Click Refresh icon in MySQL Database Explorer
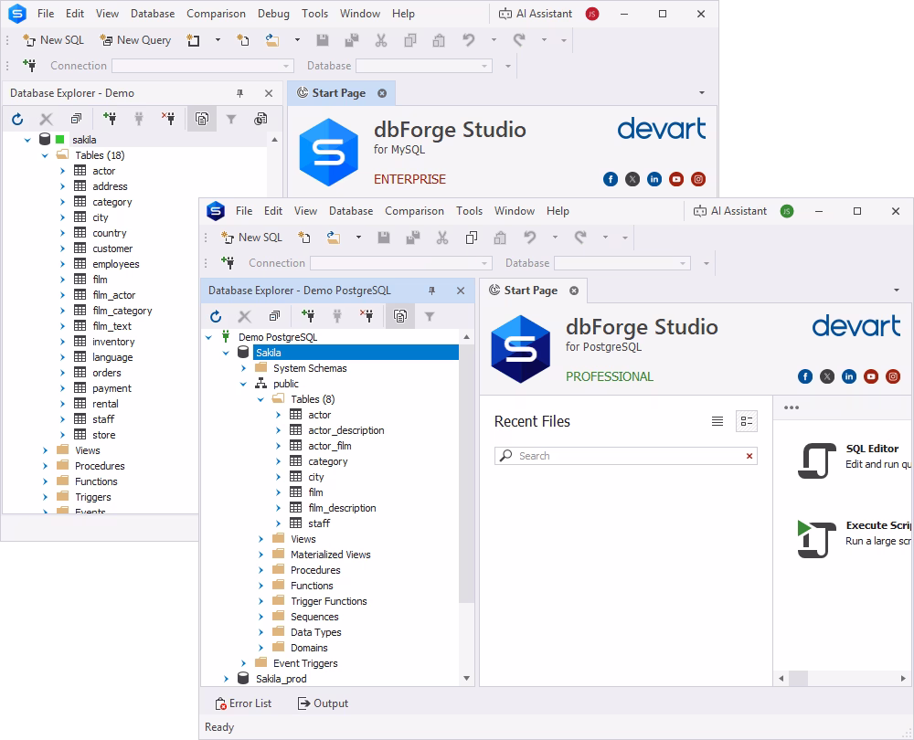 17,120
